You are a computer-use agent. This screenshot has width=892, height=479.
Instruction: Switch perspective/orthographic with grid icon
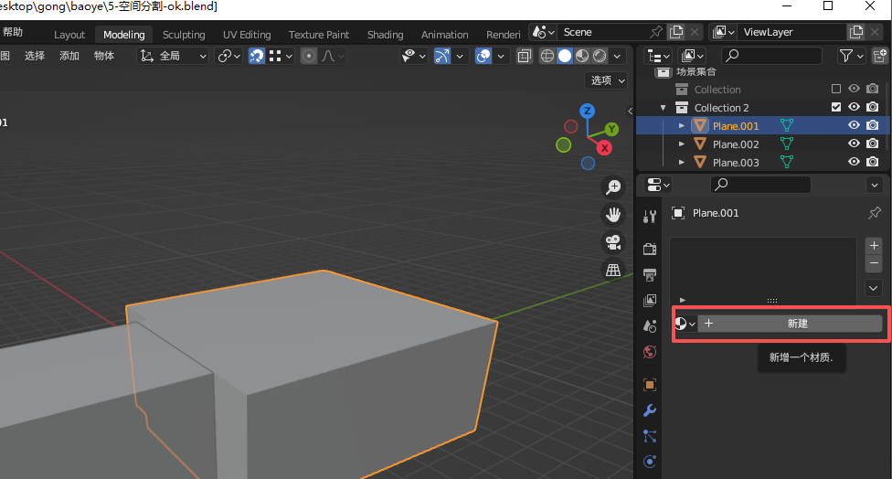point(613,271)
